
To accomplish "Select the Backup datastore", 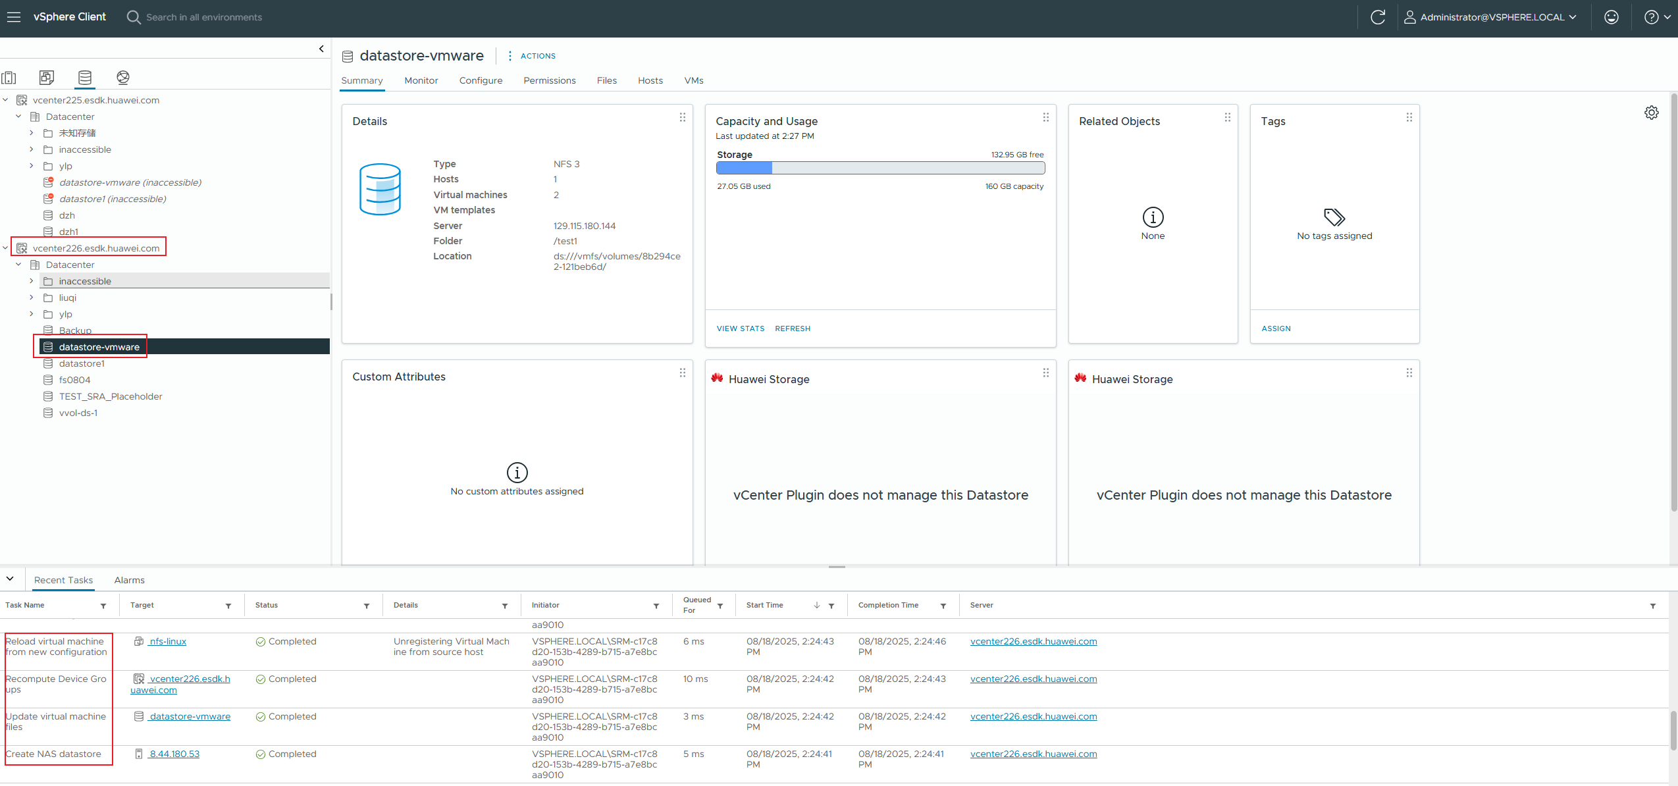I will [75, 330].
